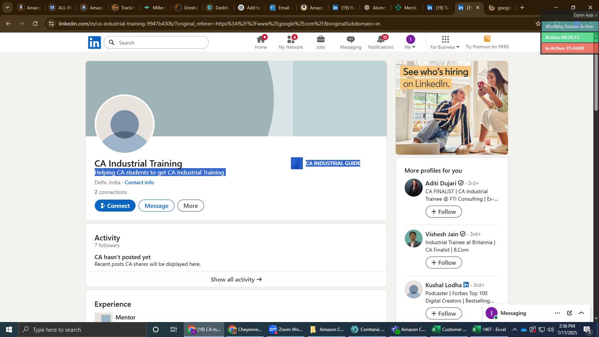Open Contact info link
The width and height of the screenshot is (599, 337).
[x=139, y=182]
